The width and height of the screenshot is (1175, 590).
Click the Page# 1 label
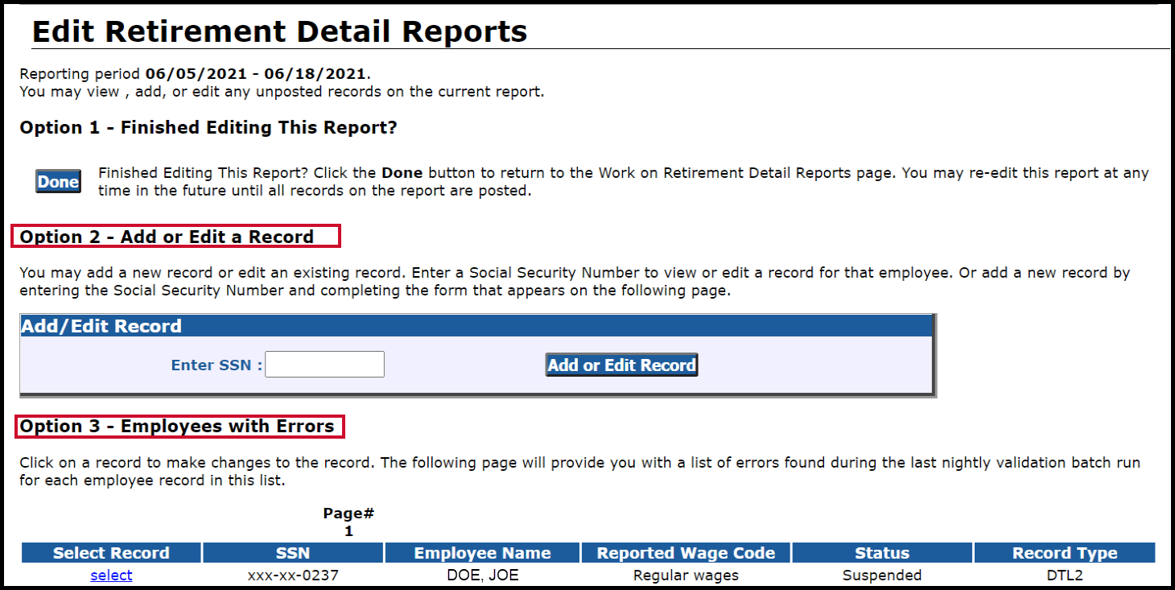(x=348, y=521)
